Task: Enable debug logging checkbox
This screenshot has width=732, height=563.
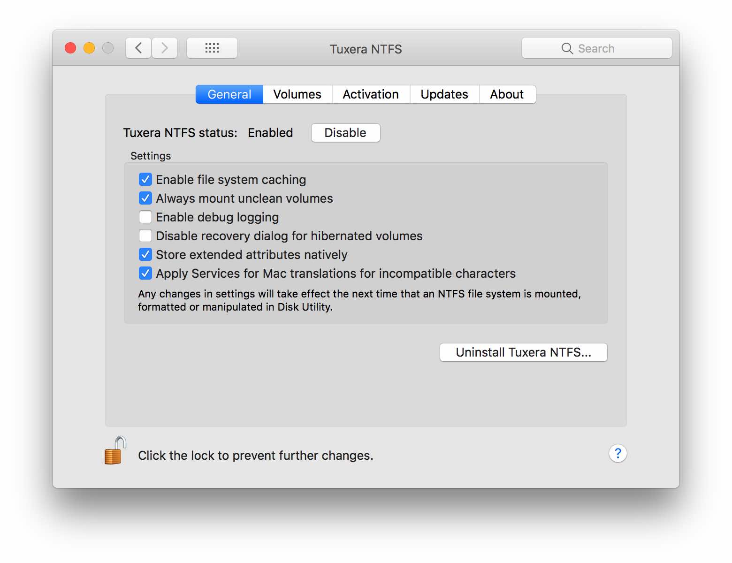Action: point(145,217)
